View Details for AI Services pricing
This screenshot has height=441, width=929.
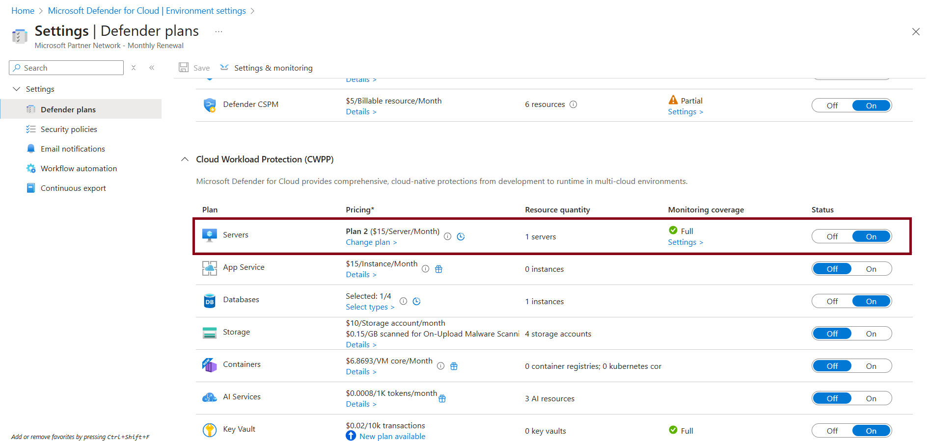(x=361, y=404)
